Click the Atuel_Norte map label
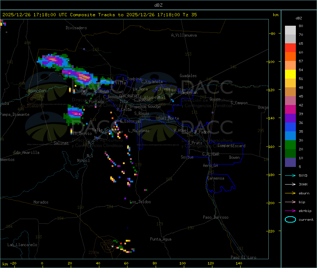Viewport: 317px width, 268px height. click(x=167, y=118)
